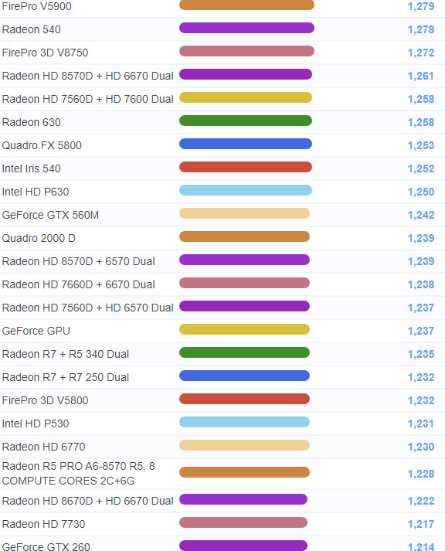Image resolution: width=445 pixels, height=551 pixels.
Task: Click the 1,231 score value
Action: (421, 423)
